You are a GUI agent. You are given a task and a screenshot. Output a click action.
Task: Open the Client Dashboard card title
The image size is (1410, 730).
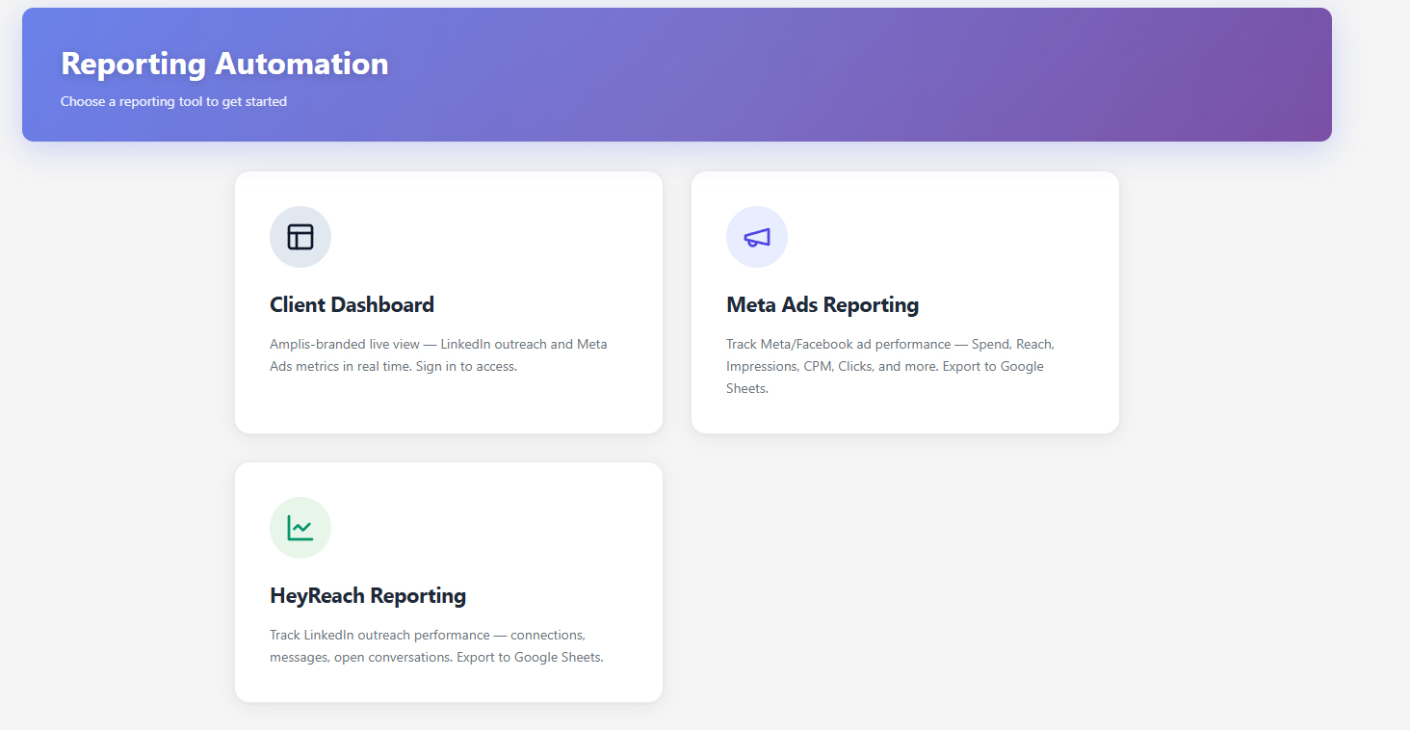(x=352, y=305)
